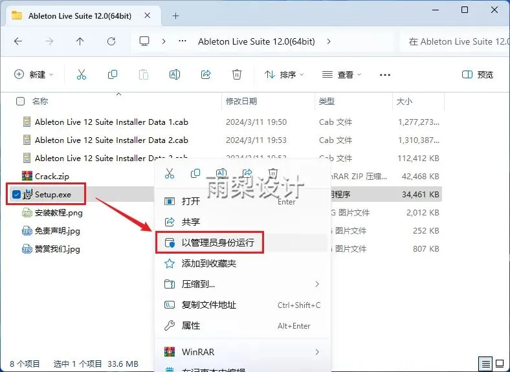
Task: Click the Copy icon in the context menu
Action: [195, 173]
